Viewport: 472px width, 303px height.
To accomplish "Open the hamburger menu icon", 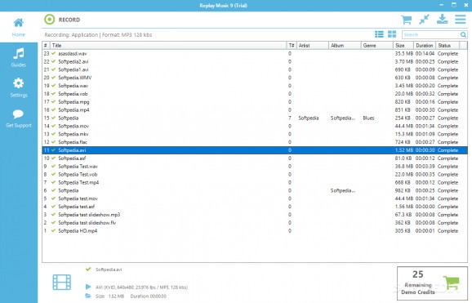I will coord(461,20).
